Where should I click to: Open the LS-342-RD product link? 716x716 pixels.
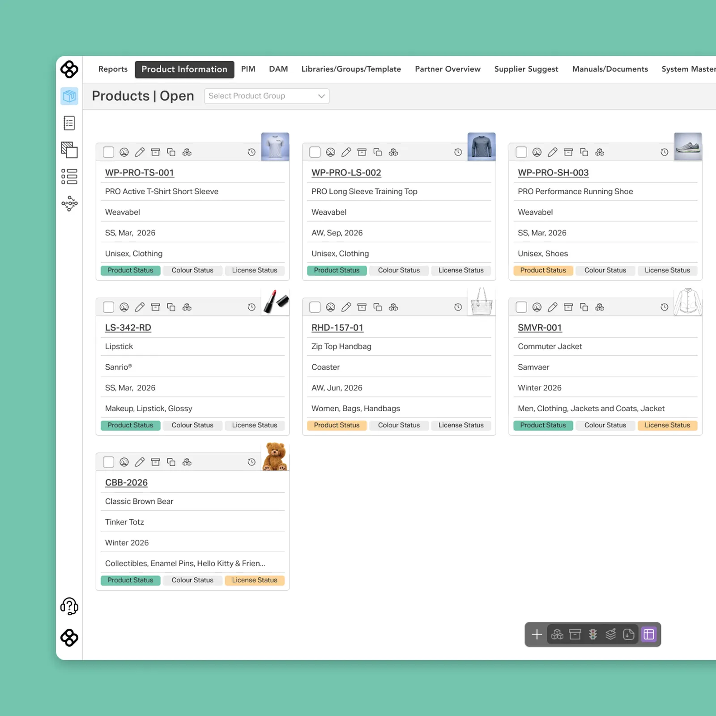coord(128,328)
